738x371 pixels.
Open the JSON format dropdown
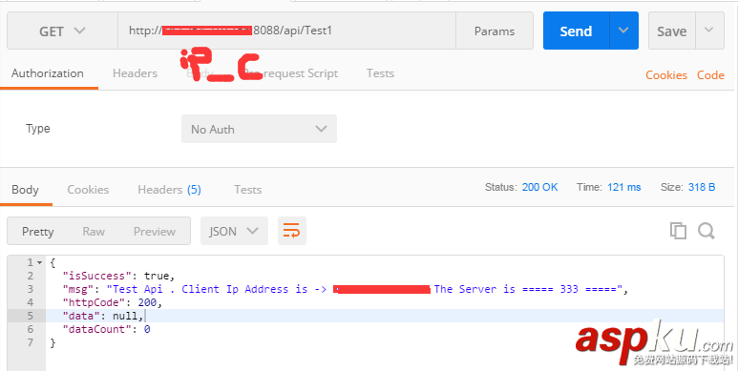234,231
